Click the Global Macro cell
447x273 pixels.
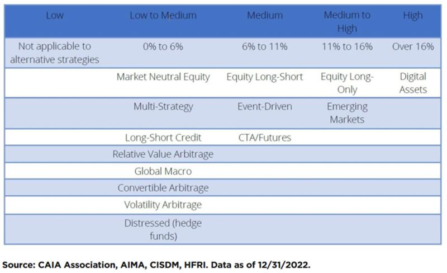pyautogui.click(x=163, y=171)
